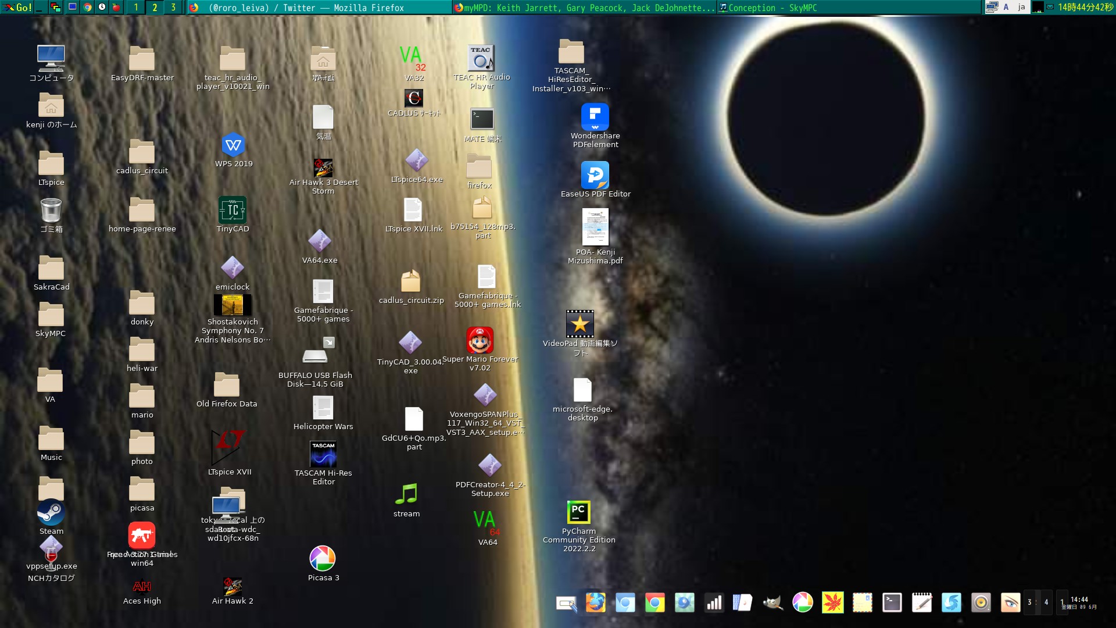Click the Go! start menu button
The width and height of the screenshot is (1116, 628).
coord(17,8)
